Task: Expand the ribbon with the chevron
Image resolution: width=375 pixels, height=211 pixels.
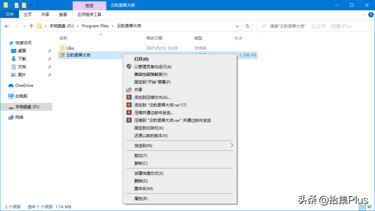Action: point(364,15)
